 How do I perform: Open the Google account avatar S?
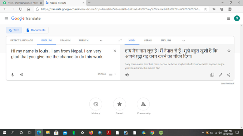[237, 19]
